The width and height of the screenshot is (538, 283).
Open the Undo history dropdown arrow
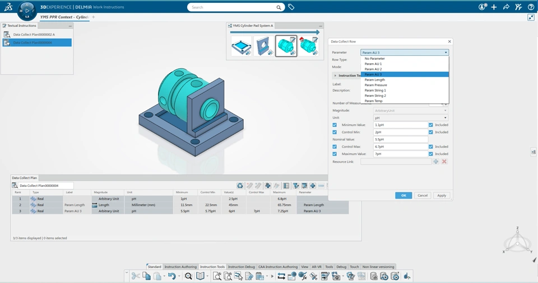(x=179, y=276)
